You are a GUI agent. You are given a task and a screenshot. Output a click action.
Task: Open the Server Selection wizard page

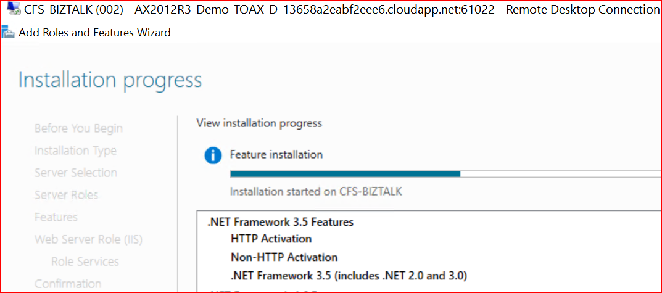point(75,173)
